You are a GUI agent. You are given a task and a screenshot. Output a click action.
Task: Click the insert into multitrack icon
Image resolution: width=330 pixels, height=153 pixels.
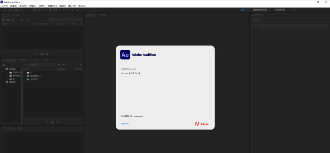pyautogui.click(x=22, y=20)
